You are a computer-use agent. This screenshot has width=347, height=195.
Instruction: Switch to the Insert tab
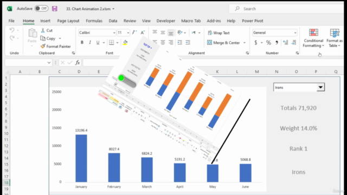coord(45,21)
